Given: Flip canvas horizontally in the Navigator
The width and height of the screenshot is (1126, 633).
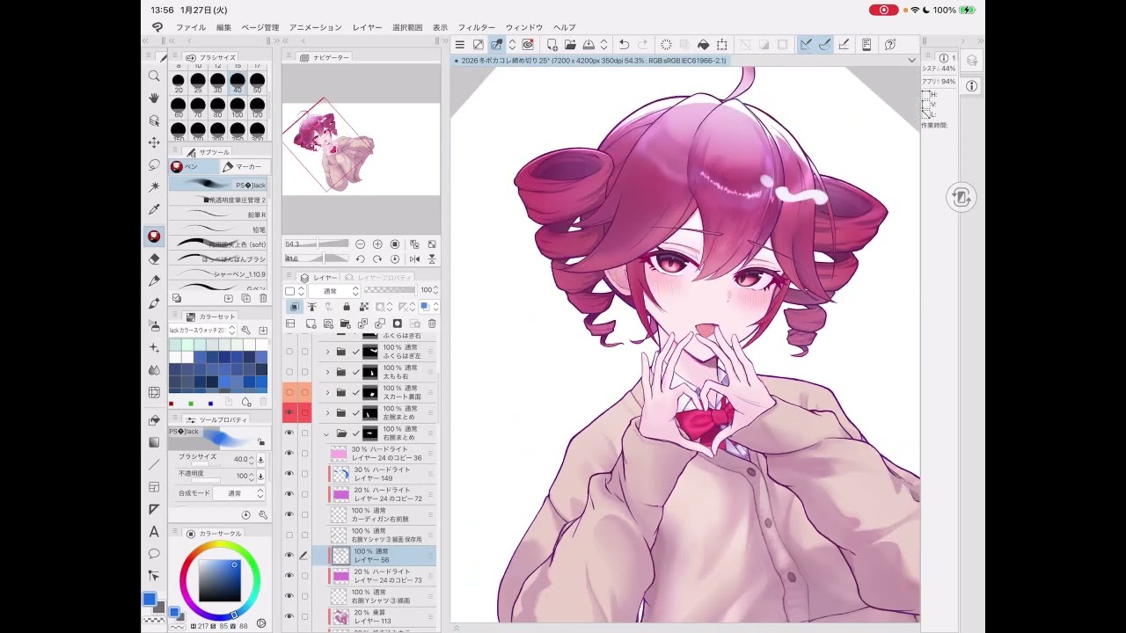Looking at the screenshot, I should (414, 259).
